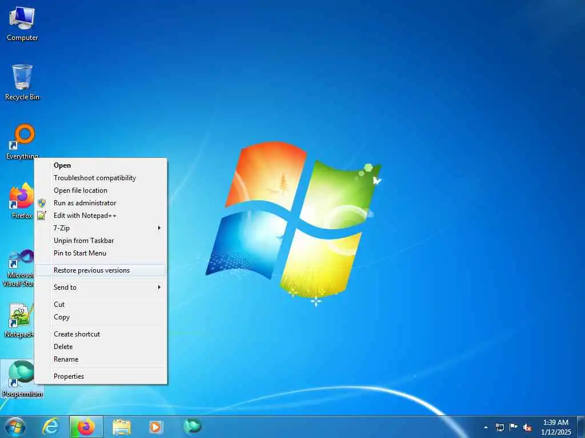Image resolution: width=585 pixels, height=438 pixels.
Task: Select the Firefox desktop shortcut
Action: [22, 200]
